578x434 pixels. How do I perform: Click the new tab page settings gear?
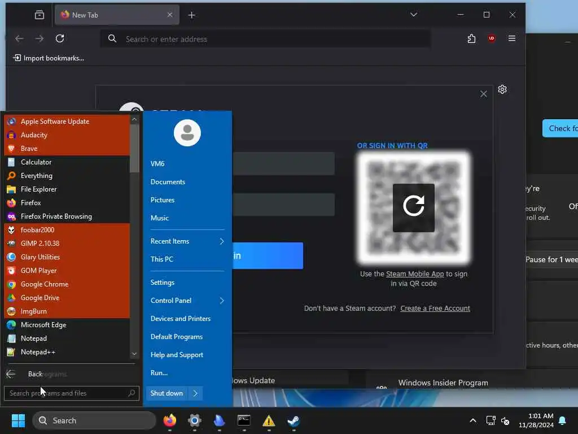click(x=502, y=89)
